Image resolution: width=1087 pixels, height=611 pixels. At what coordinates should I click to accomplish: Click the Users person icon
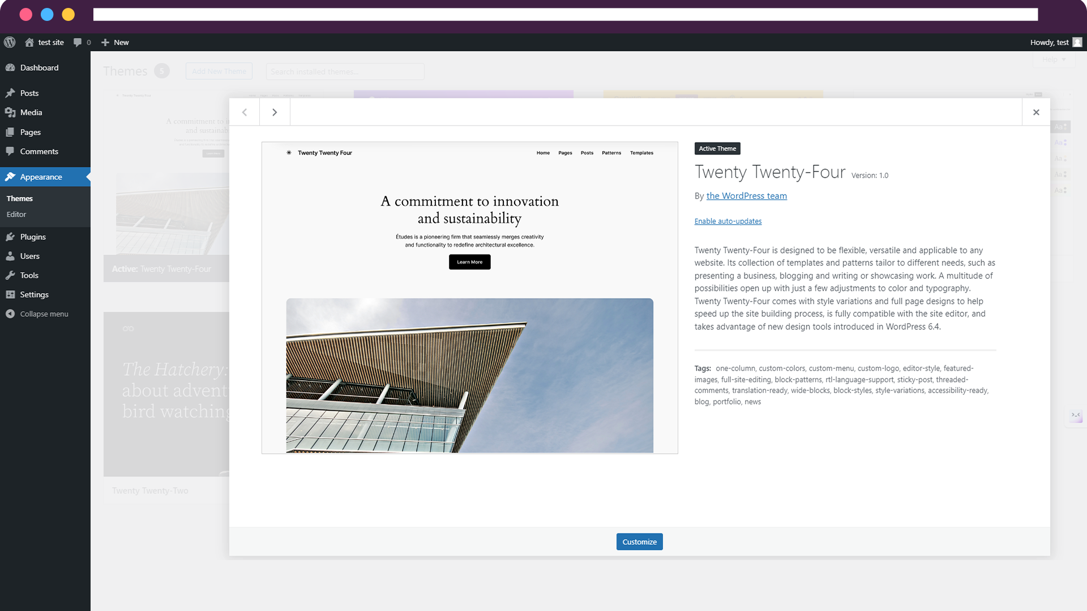[x=10, y=256]
